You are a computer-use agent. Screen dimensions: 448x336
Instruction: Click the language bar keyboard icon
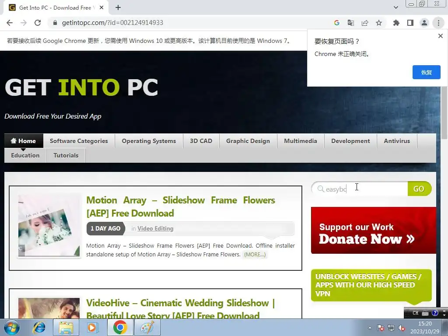pyautogui.click(x=425, y=313)
